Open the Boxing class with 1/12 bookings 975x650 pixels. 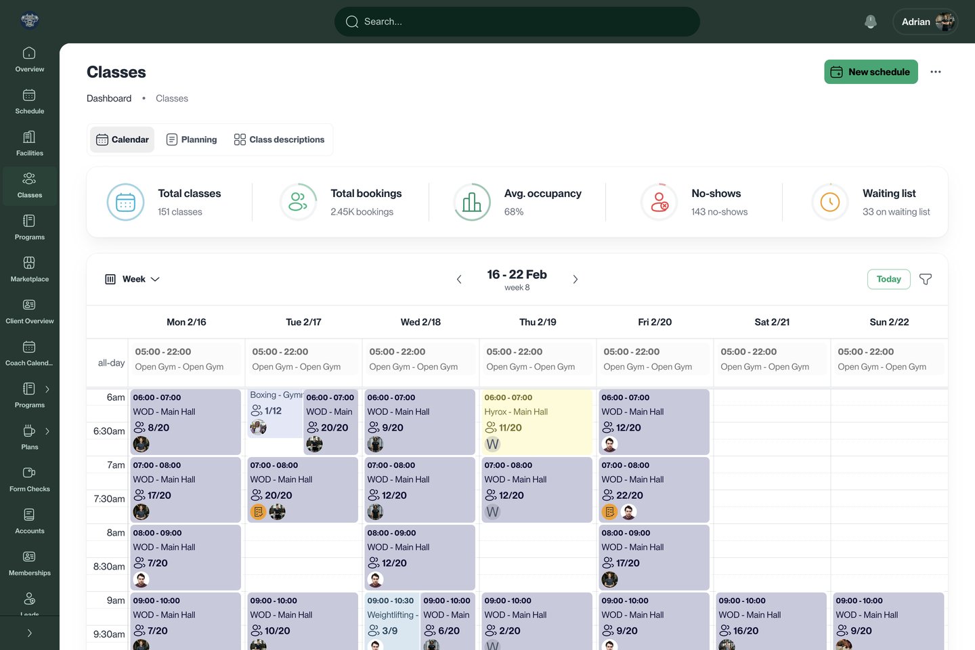pyautogui.click(x=275, y=413)
